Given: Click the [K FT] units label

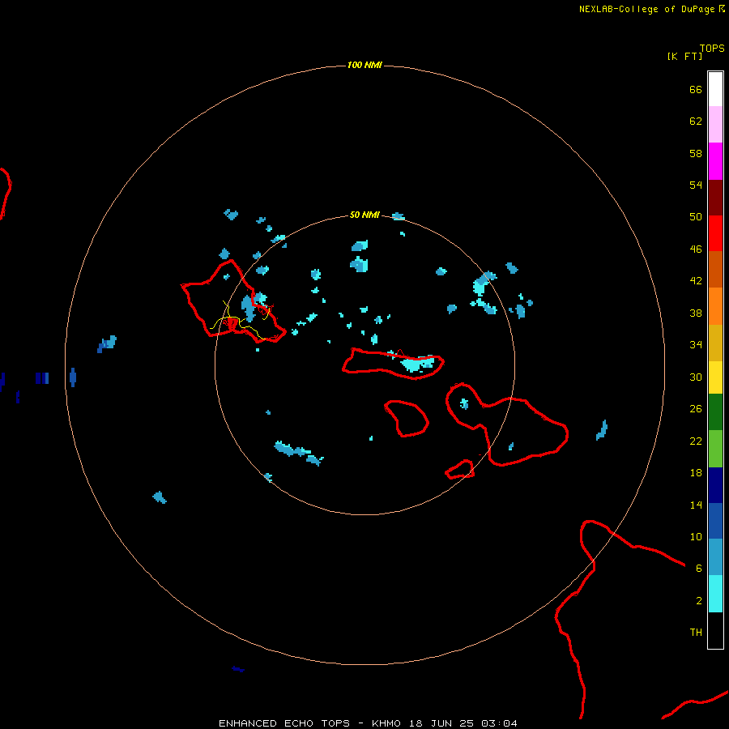Looking at the screenshot, I should (684, 56).
